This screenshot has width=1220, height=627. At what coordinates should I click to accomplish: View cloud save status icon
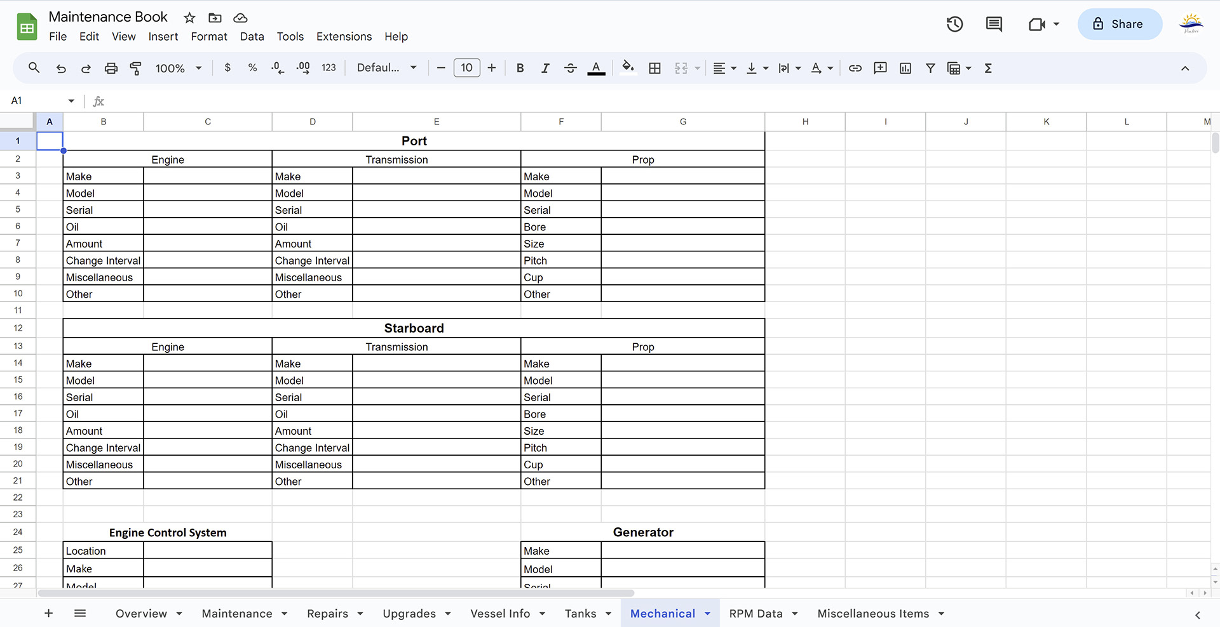point(240,18)
